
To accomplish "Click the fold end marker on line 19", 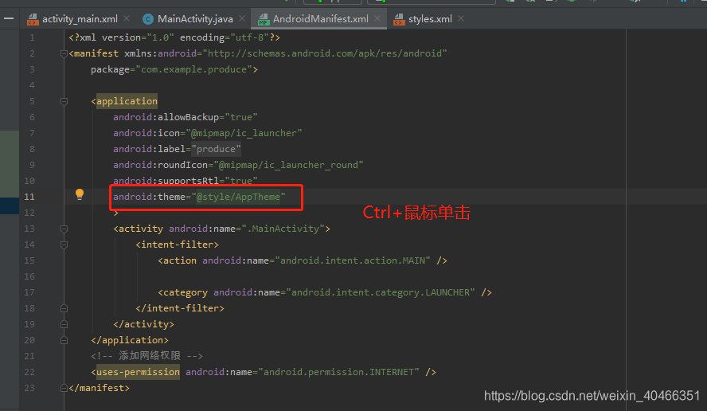I will tap(64, 324).
